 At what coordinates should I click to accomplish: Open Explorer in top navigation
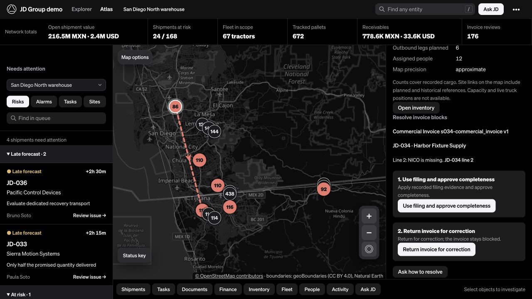pyautogui.click(x=82, y=9)
